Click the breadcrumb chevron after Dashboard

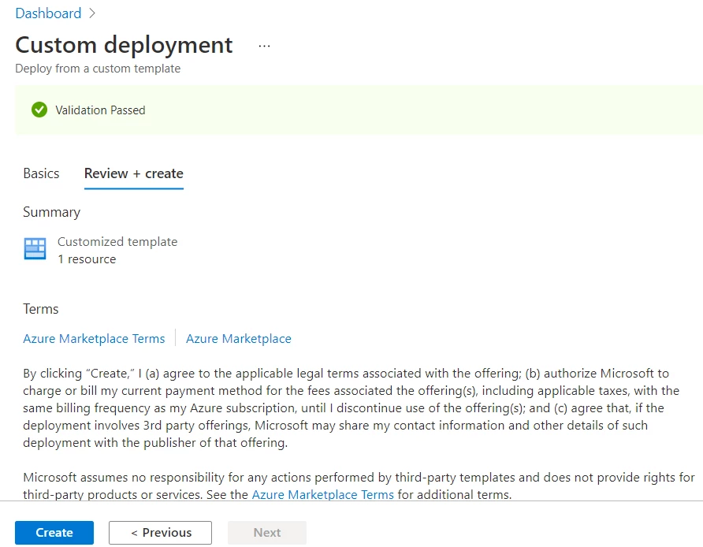pos(92,13)
